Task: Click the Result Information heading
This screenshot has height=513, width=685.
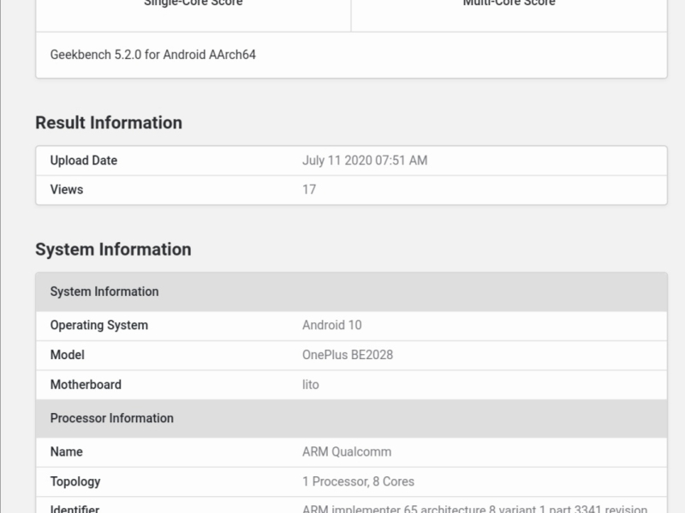Action: tap(109, 122)
